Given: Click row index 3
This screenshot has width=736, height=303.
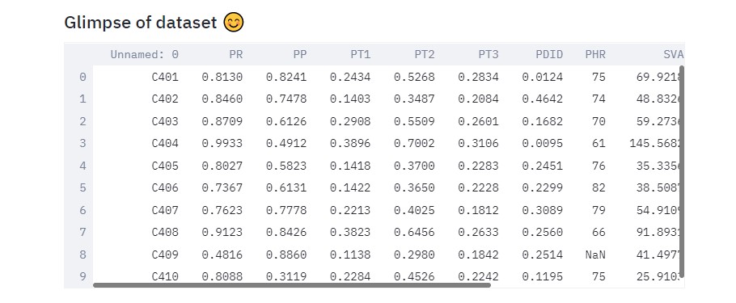Looking at the screenshot, I should click(x=82, y=144).
